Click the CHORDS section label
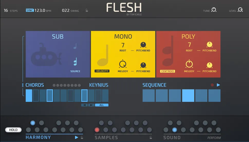Image resolution: width=249 pixels, height=142 pixels. click(35, 85)
